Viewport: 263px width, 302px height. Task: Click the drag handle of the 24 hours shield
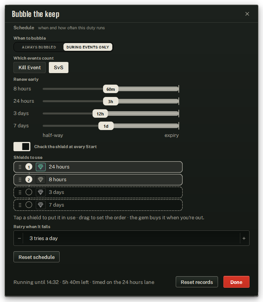(20, 167)
